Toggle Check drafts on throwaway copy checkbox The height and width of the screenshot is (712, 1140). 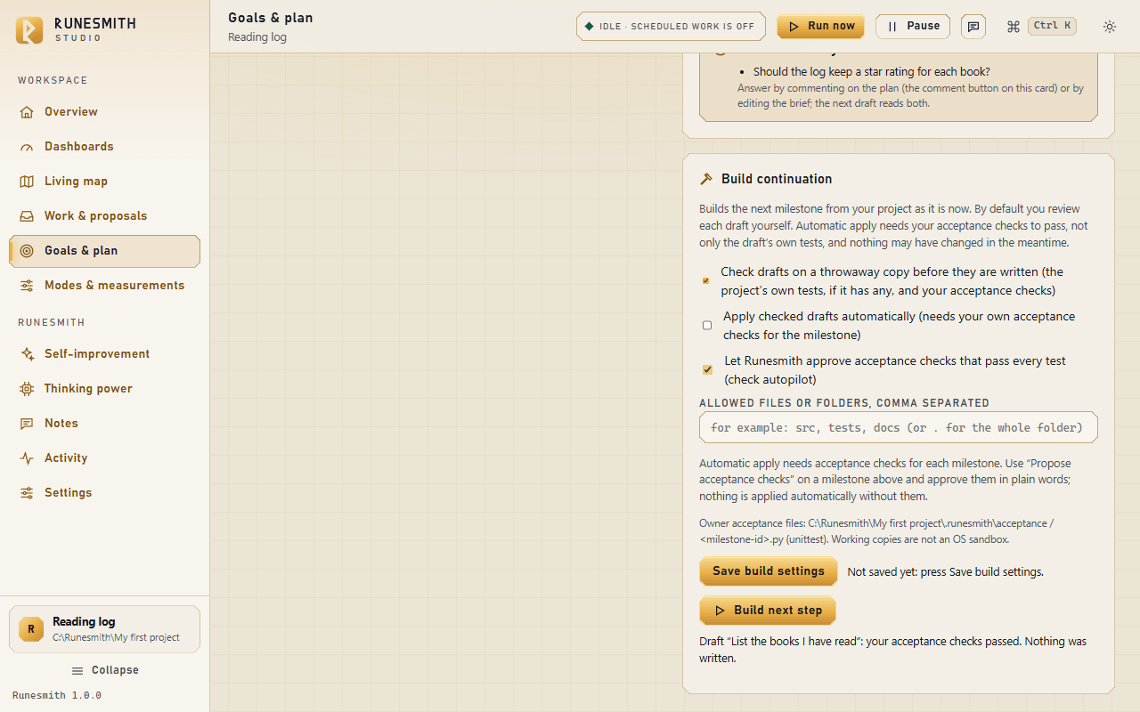coord(705,281)
